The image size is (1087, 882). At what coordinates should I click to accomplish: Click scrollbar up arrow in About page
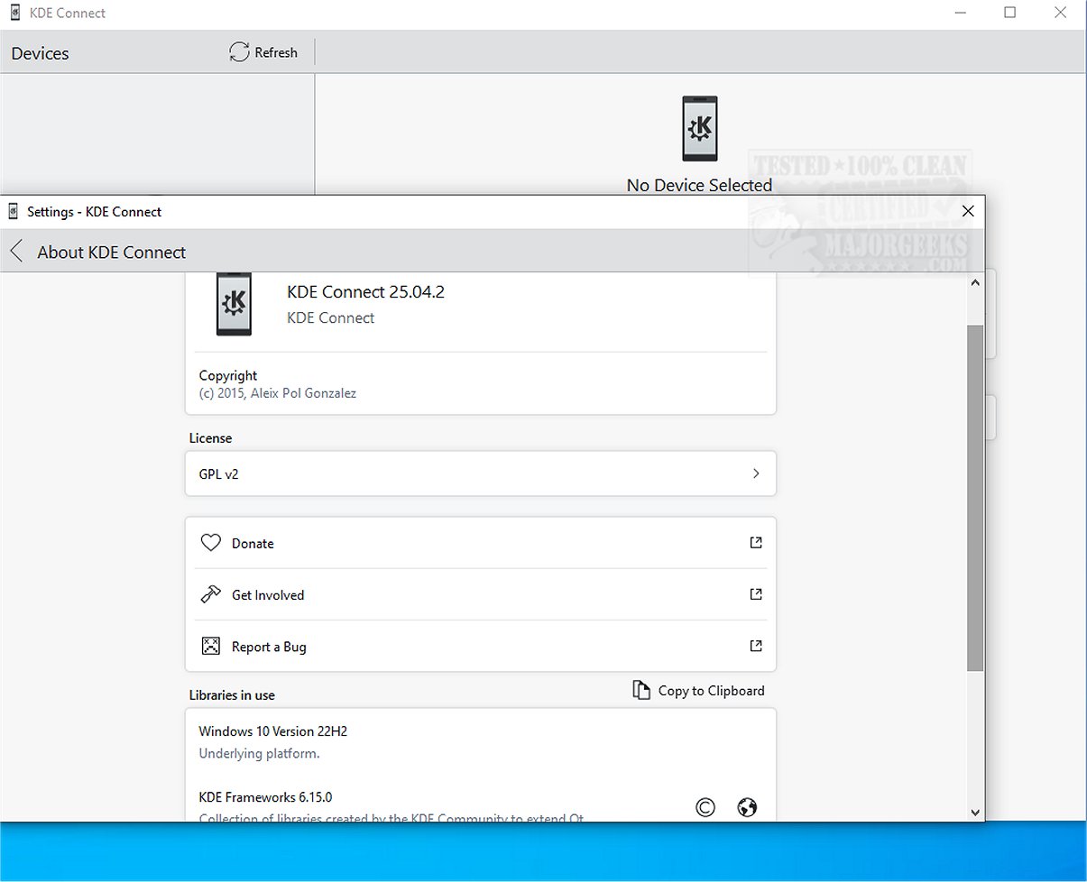975,282
